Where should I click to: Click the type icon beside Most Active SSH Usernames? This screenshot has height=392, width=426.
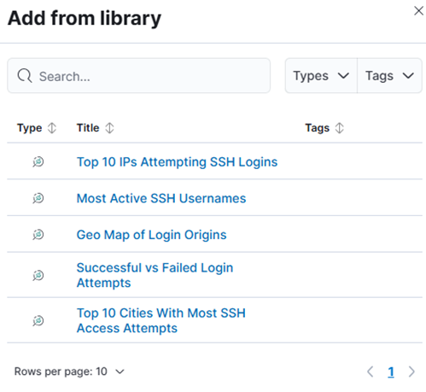point(38,198)
